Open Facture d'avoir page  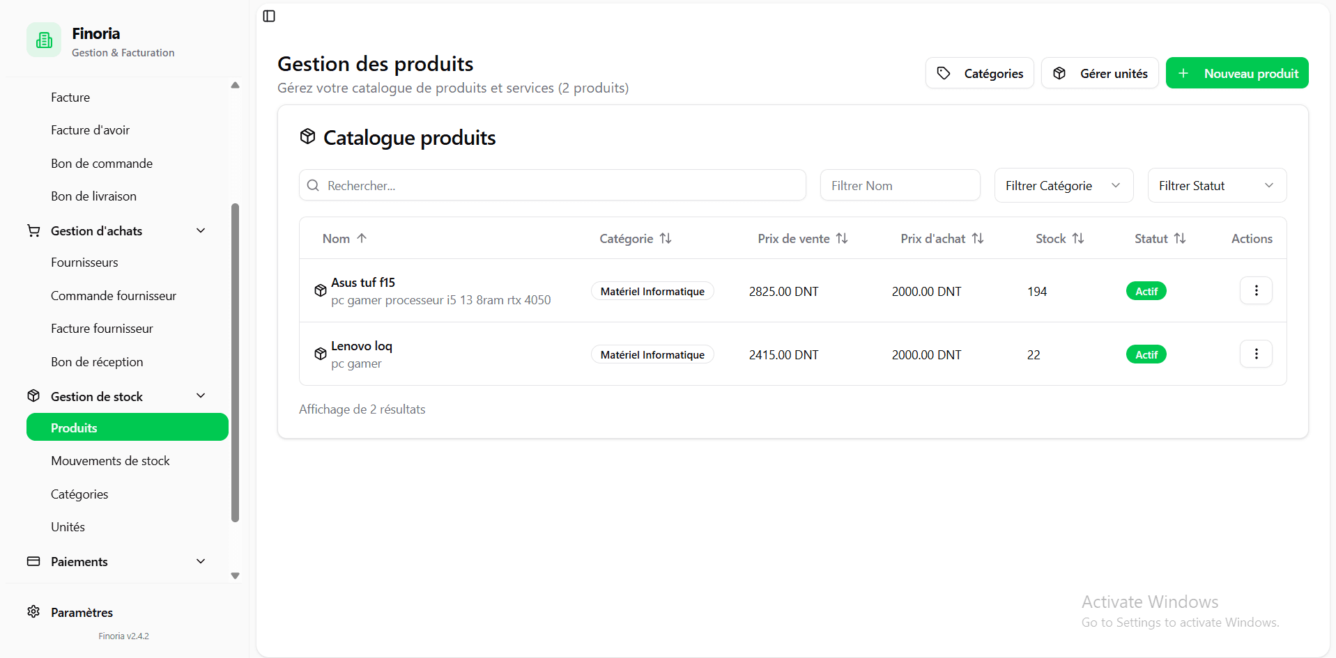(x=90, y=130)
